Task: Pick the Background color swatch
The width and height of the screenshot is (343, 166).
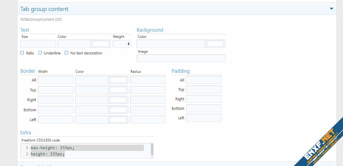Action: pyautogui.click(x=215, y=44)
